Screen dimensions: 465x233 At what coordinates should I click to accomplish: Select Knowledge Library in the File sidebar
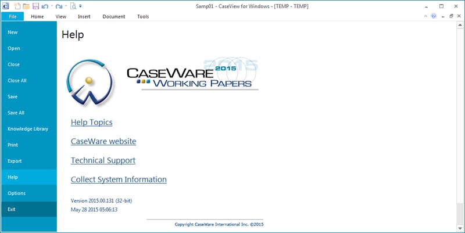point(28,128)
